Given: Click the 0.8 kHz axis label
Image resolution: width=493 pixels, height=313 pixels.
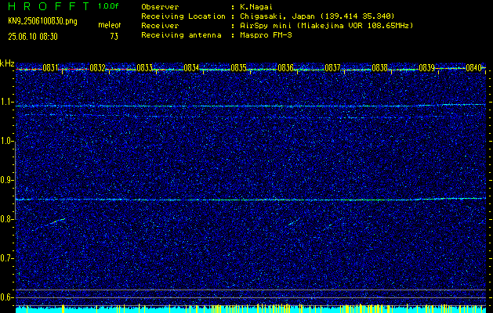Looking at the screenshot, I should click(7, 219).
